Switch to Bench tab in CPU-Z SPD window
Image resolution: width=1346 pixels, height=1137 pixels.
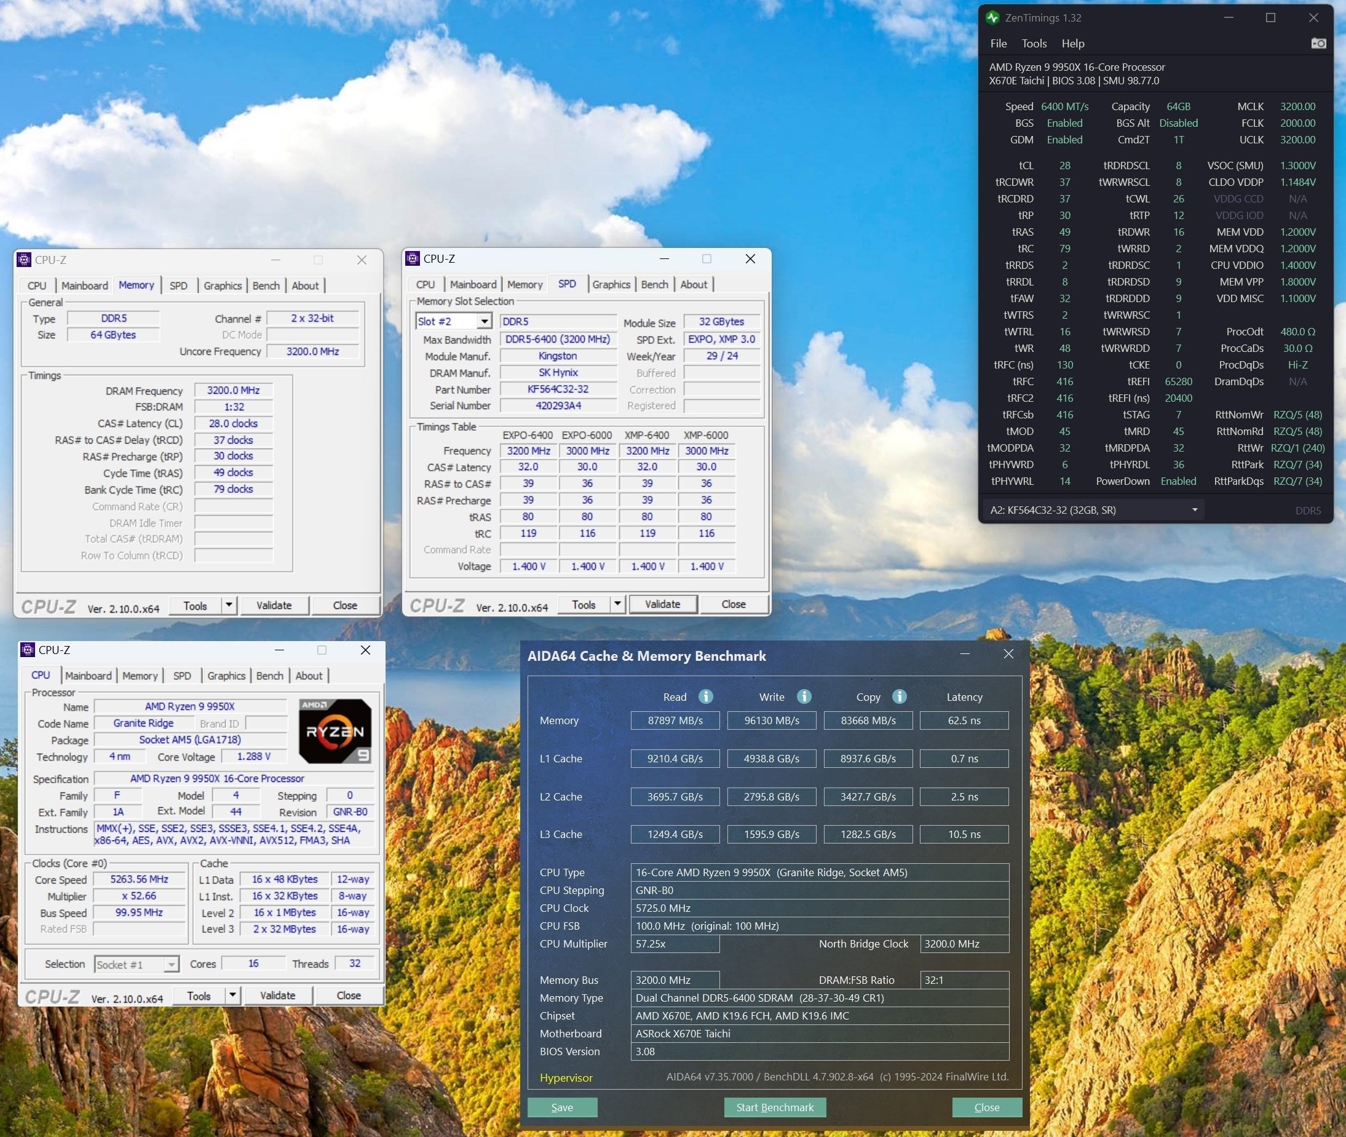pyautogui.click(x=654, y=284)
